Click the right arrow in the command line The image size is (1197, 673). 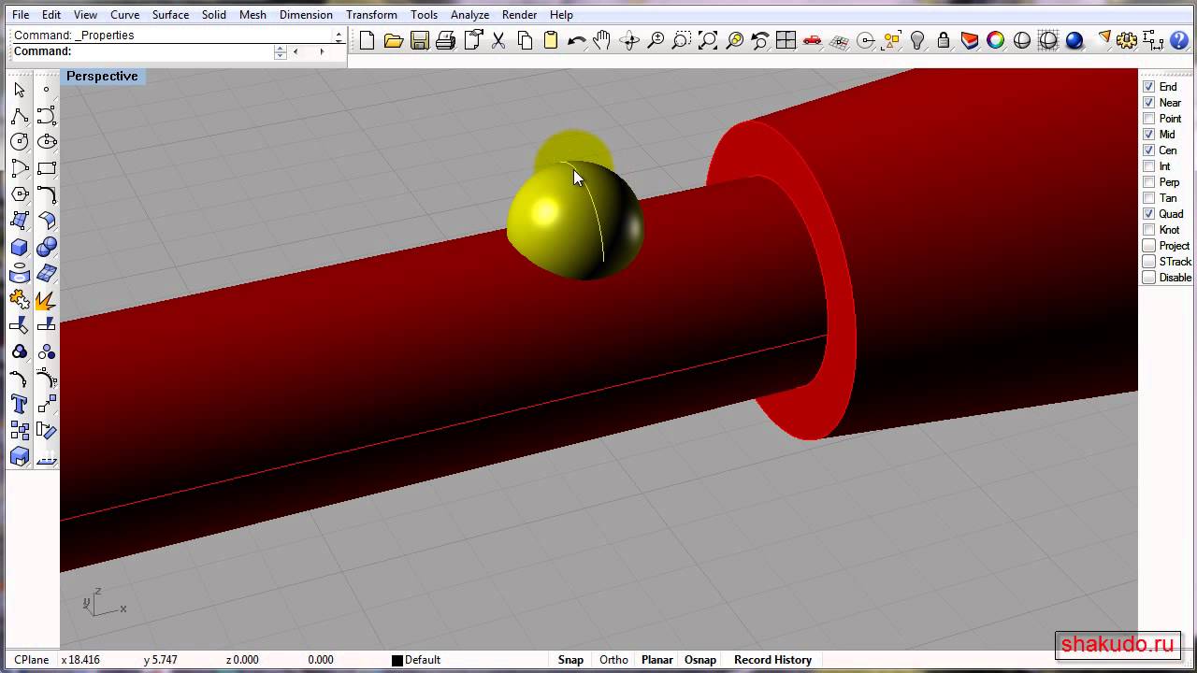322,52
